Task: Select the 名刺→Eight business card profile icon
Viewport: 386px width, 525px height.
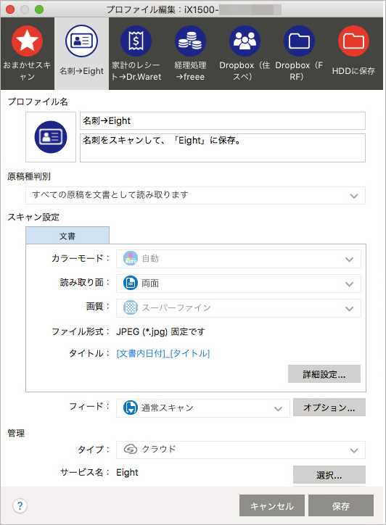Action: (81, 41)
